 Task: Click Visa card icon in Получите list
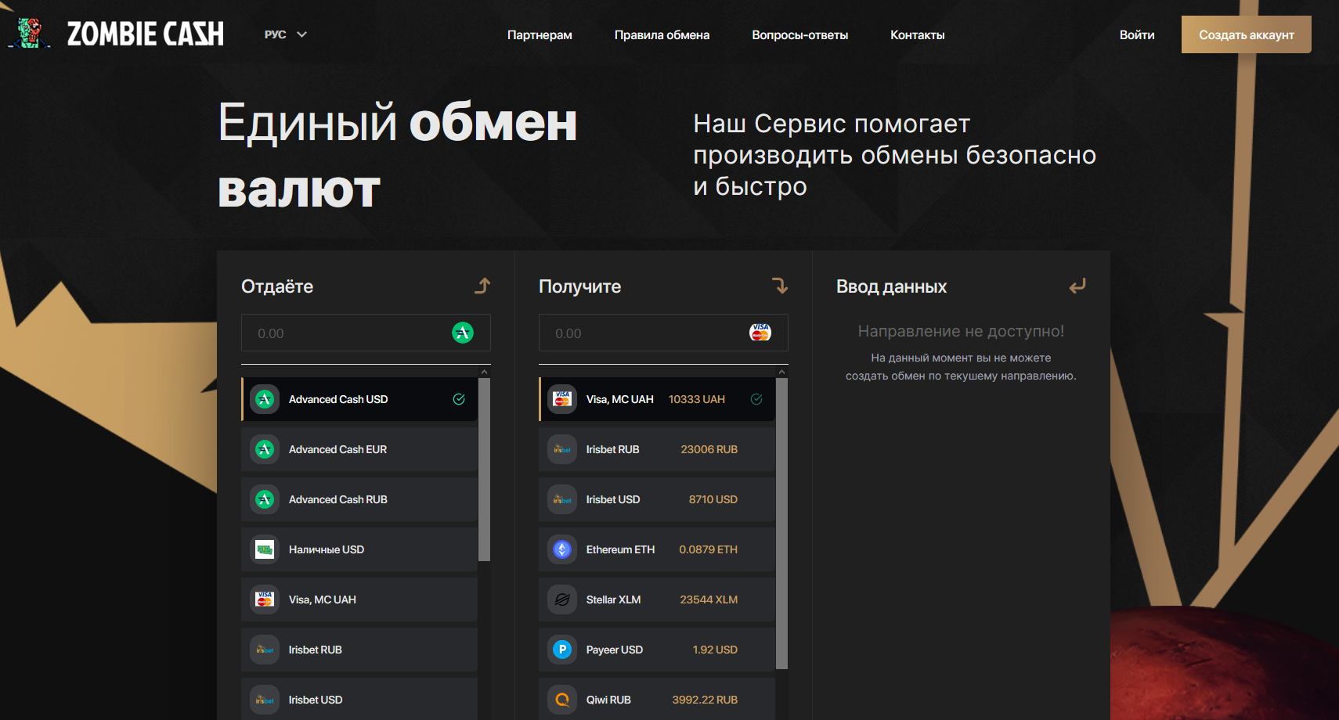[562, 399]
